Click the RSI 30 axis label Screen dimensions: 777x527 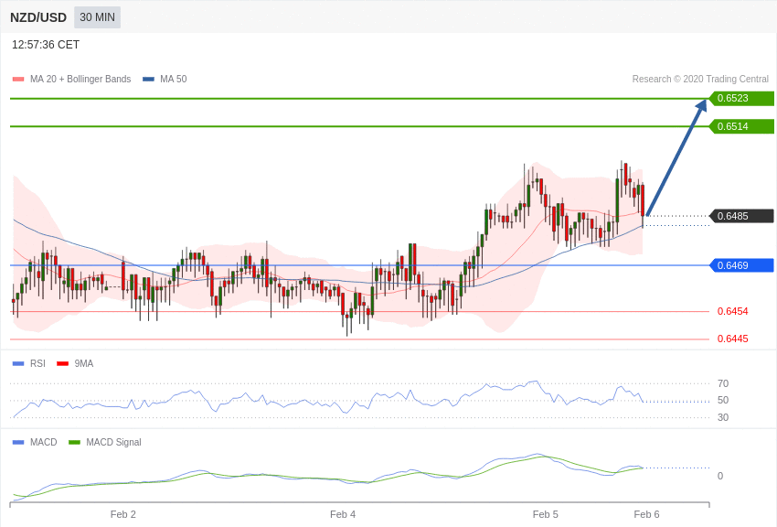click(723, 417)
